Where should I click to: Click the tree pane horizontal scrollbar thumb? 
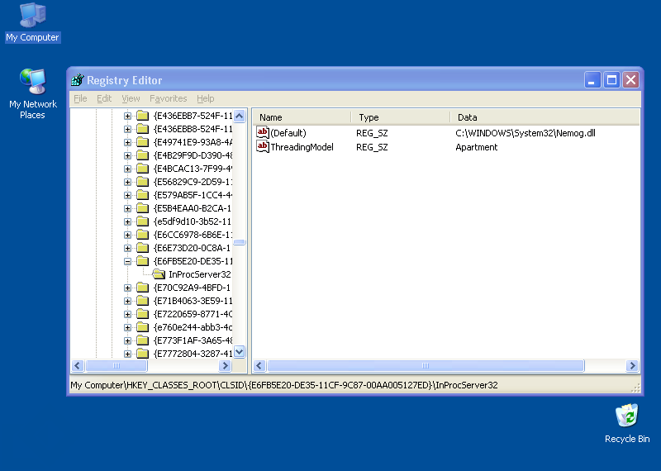click(x=116, y=365)
